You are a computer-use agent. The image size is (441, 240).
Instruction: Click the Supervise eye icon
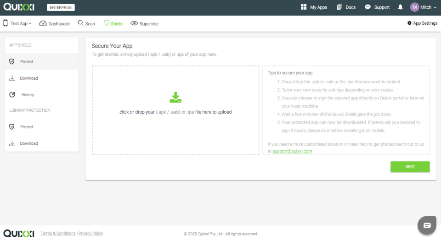click(x=134, y=23)
